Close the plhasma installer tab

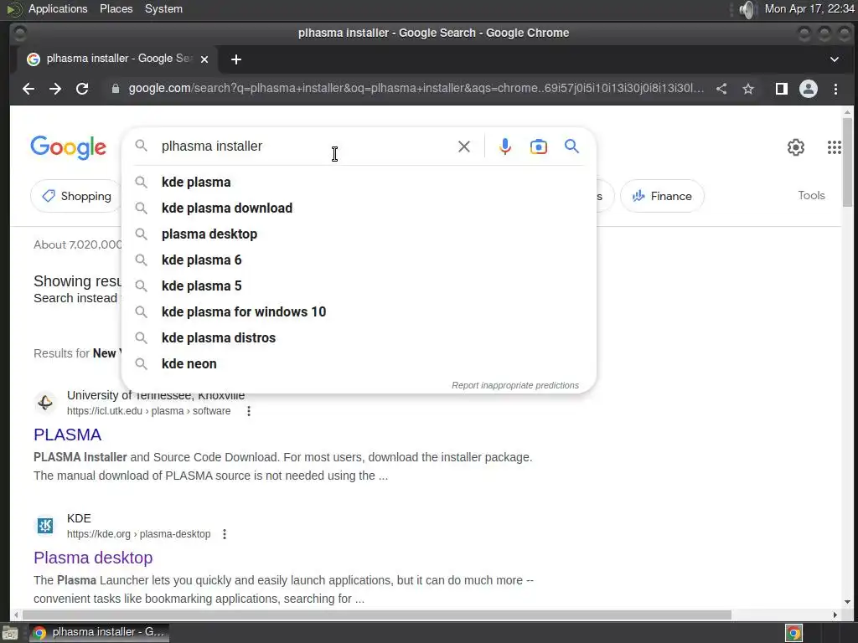click(x=204, y=59)
